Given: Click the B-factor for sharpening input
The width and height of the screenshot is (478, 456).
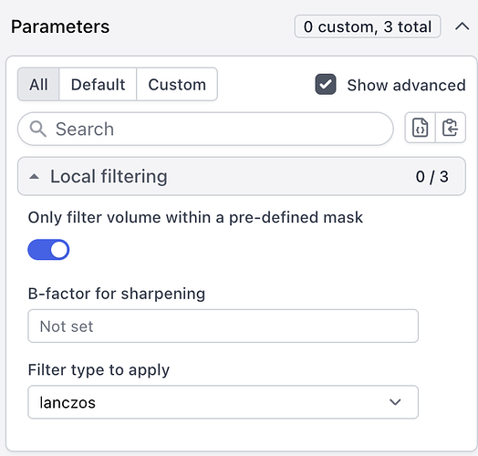Looking at the screenshot, I should 223,326.
